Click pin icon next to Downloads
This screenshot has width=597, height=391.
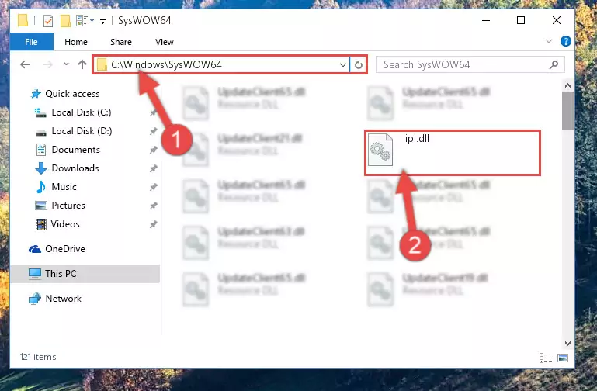[153, 168]
